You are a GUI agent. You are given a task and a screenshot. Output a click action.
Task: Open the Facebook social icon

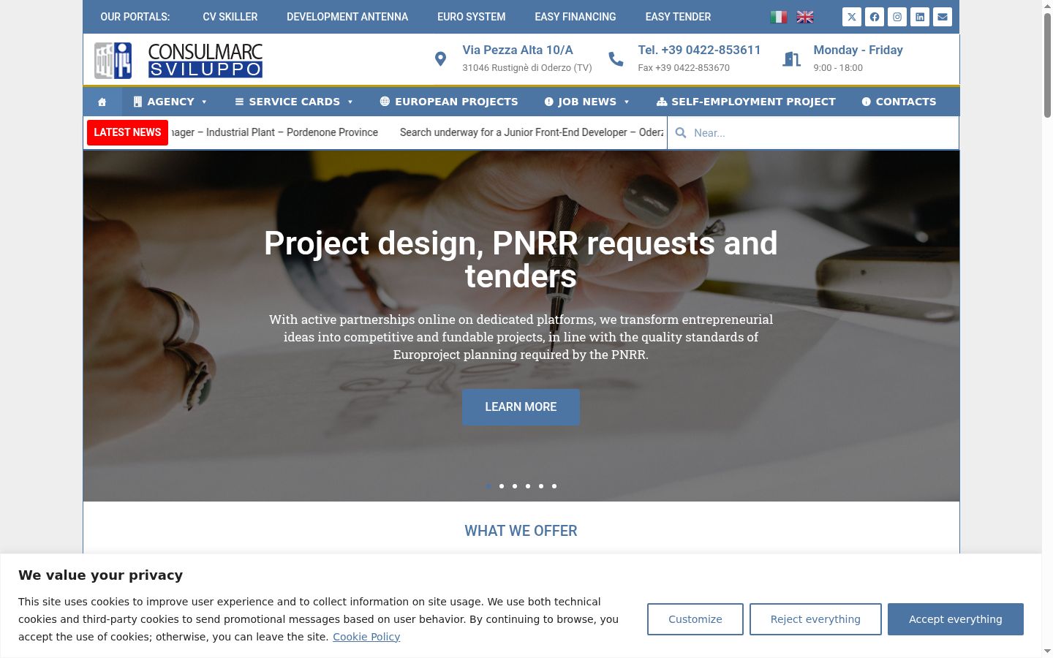875,17
